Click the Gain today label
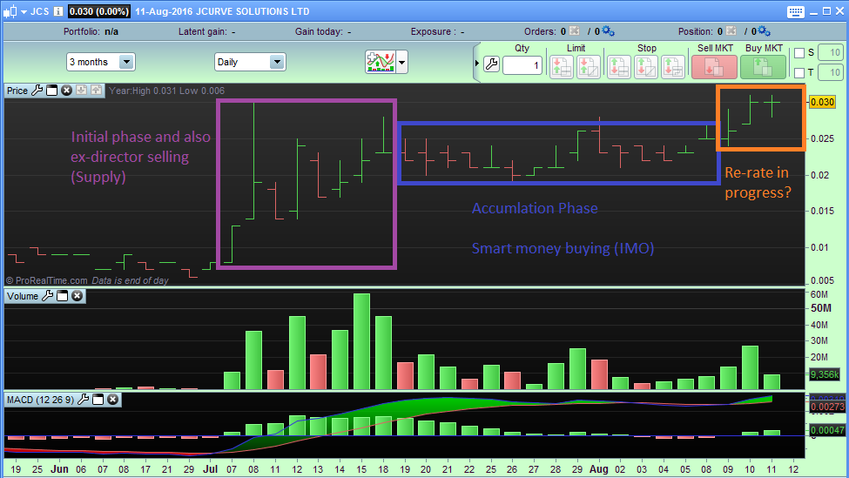Image resolution: width=849 pixels, height=478 pixels. click(x=323, y=31)
